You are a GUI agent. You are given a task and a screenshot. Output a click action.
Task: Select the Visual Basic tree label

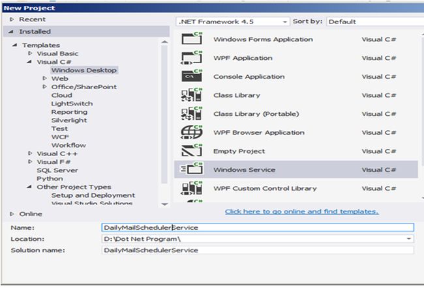57,53
